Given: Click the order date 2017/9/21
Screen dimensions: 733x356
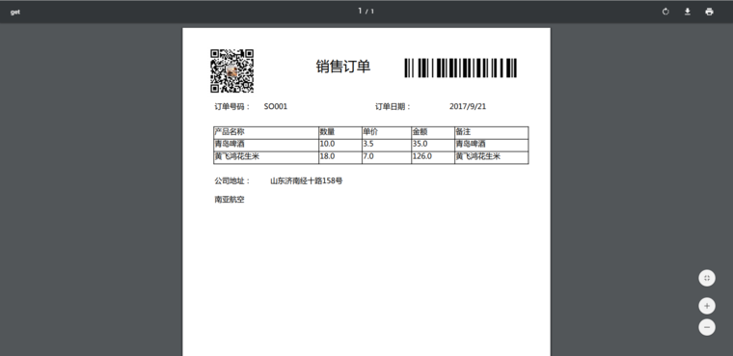Looking at the screenshot, I should (x=468, y=107).
